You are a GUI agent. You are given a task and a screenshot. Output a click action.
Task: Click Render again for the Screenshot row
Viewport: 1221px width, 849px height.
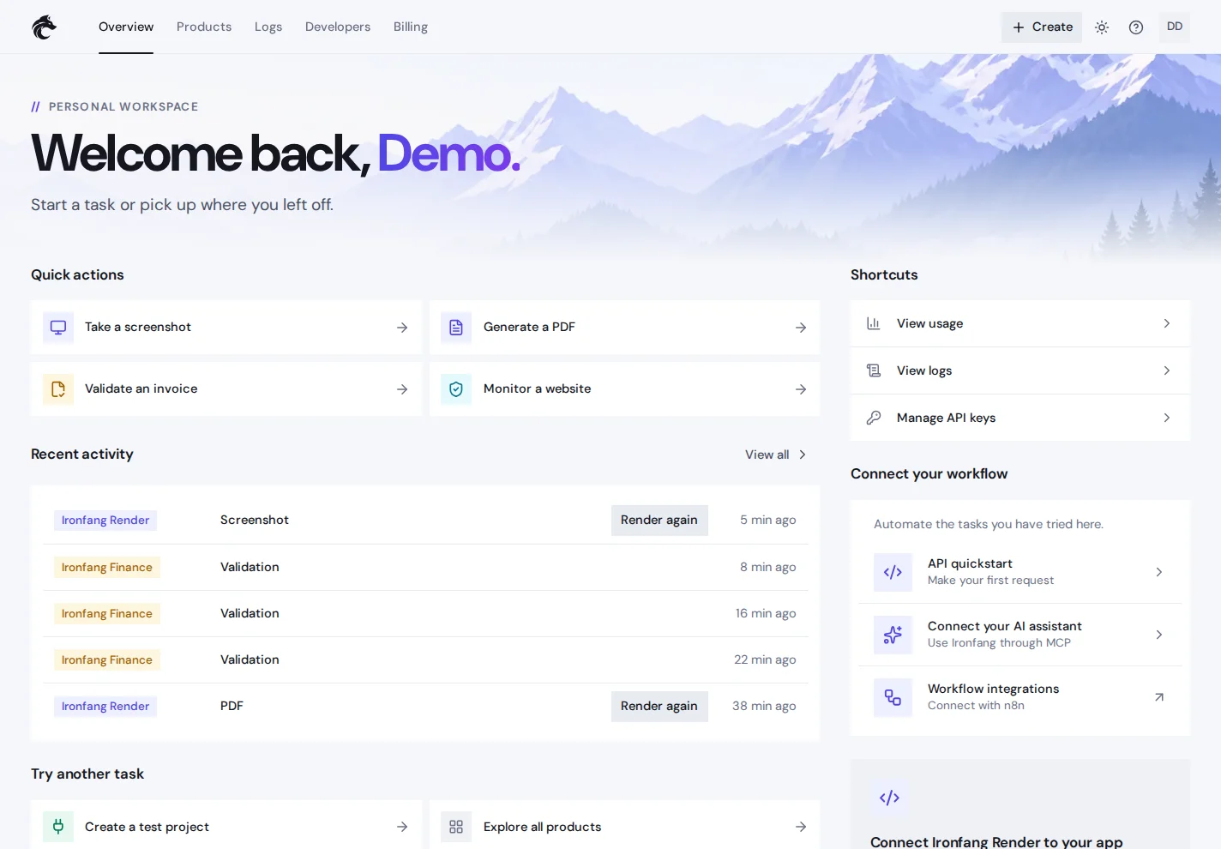pyautogui.click(x=659, y=521)
